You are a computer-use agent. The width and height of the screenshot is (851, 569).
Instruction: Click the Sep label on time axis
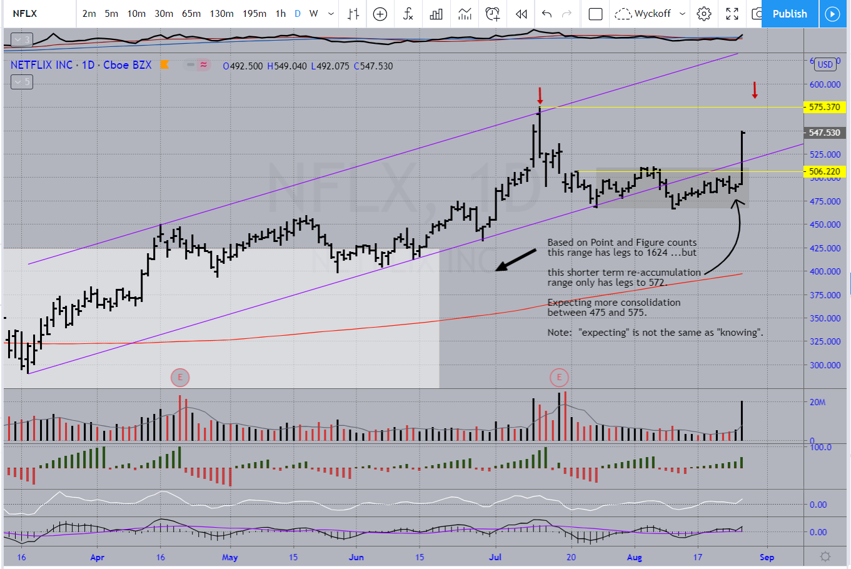point(767,557)
